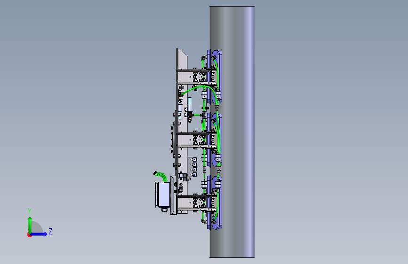Select the light blue cylinder component near valve
This screenshot has height=264, width=408.
tap(190, 101)
